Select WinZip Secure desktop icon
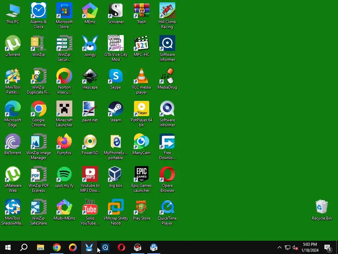The width and height of the screenshot is (338, 254). click(x=64, y=48)
